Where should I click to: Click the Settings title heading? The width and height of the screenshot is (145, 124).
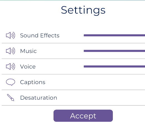[83, 10]
